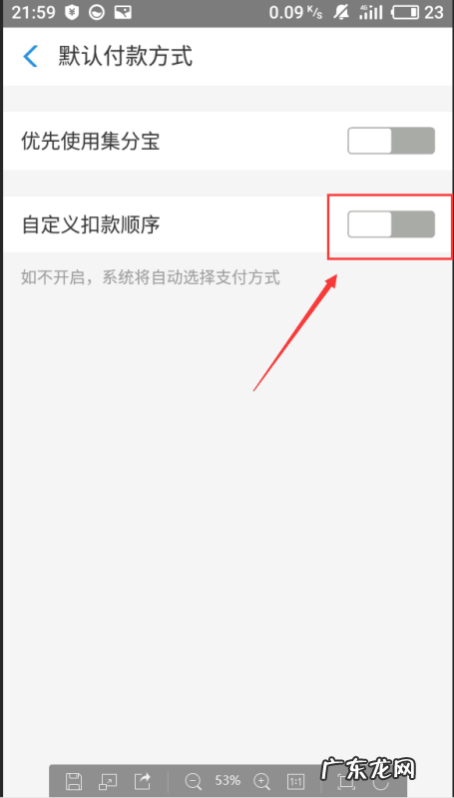Tap the battery indicator in status bar

[405, 13]
